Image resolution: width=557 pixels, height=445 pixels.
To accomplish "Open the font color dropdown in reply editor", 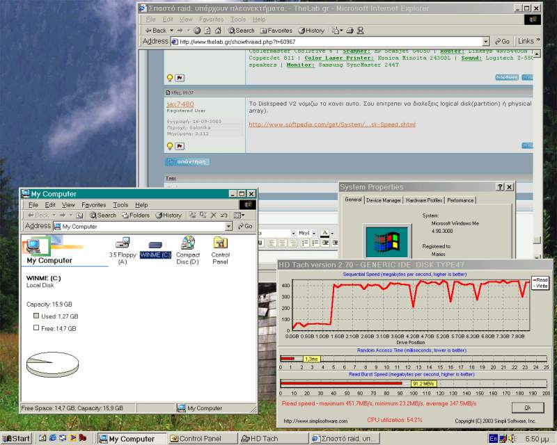I will point(332,234).
